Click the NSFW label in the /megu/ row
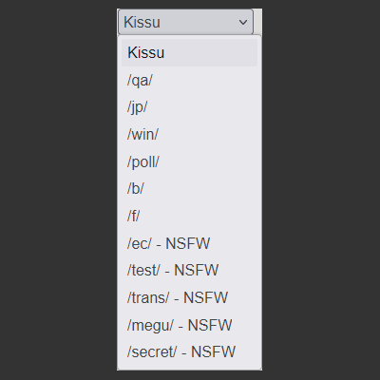The height and width of the screenshot is (380, 380). pos(210,325)
